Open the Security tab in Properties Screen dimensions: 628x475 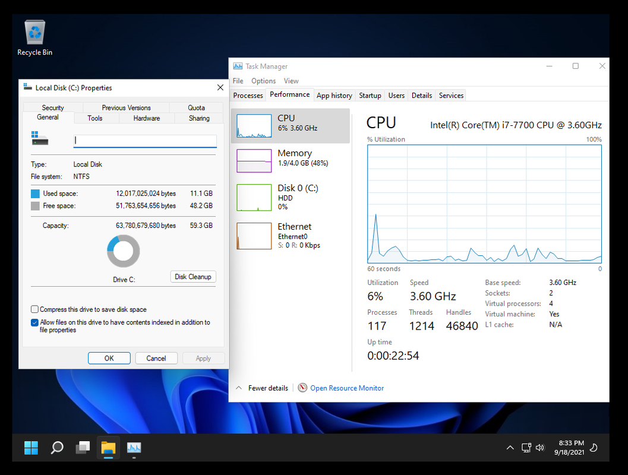[x=53, y=107]
